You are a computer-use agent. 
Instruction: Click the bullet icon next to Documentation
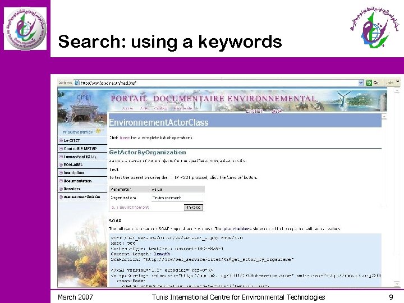61,181
